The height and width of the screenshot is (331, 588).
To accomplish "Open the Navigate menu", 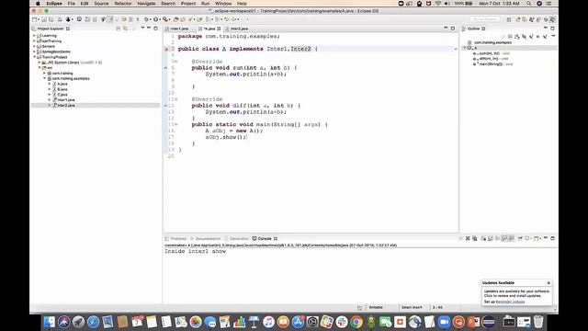I will coord(146,4).
